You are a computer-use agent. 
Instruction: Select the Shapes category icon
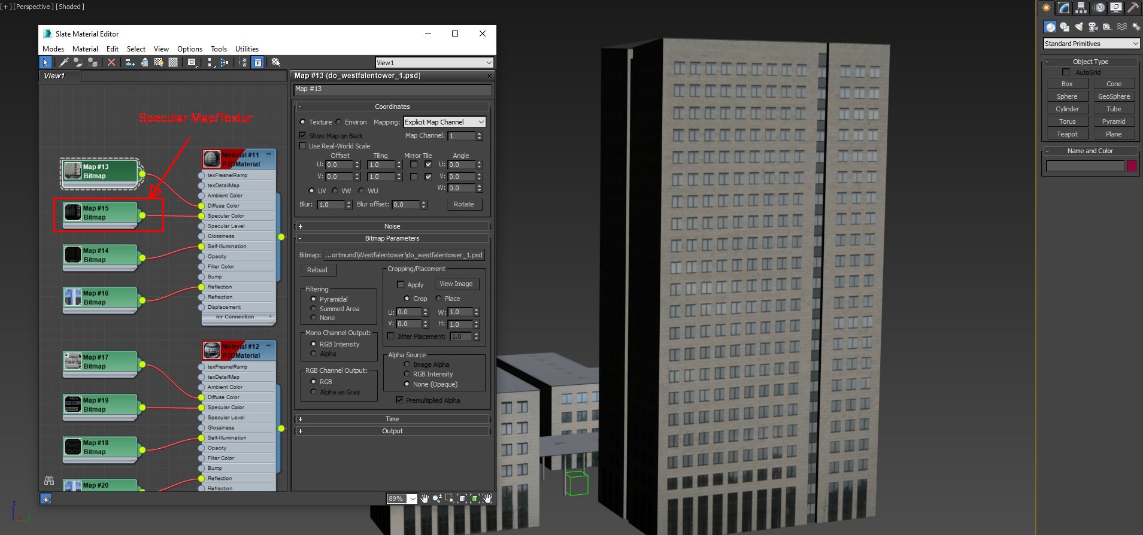[1065, 27]
